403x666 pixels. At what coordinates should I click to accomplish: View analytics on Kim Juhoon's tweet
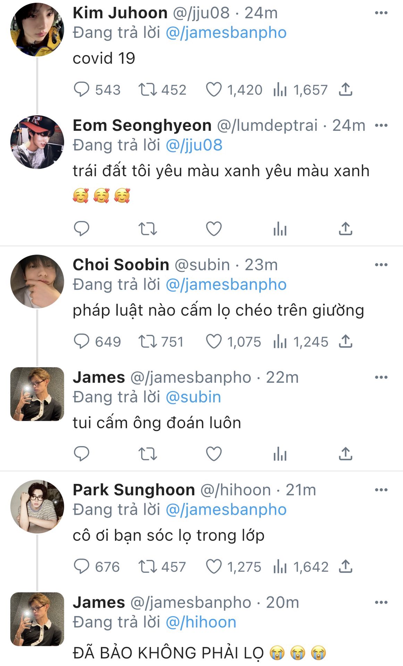point(280,89)
